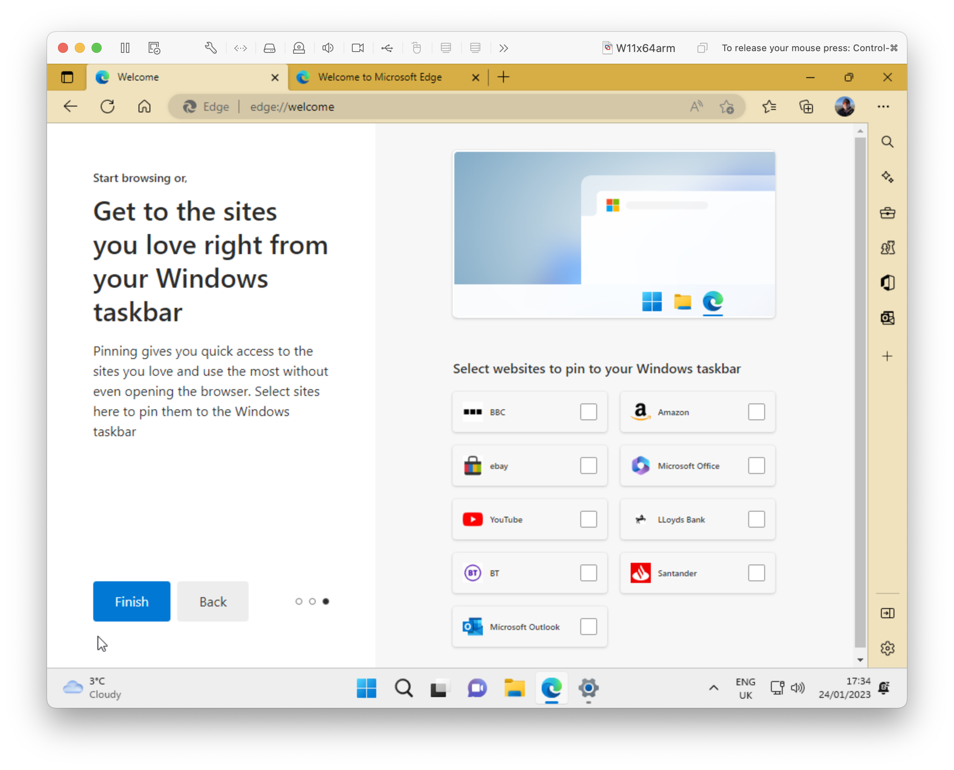Open the Edge Collections flyout
The width and height of the screenshot is (954, 770).
[807, 107]
